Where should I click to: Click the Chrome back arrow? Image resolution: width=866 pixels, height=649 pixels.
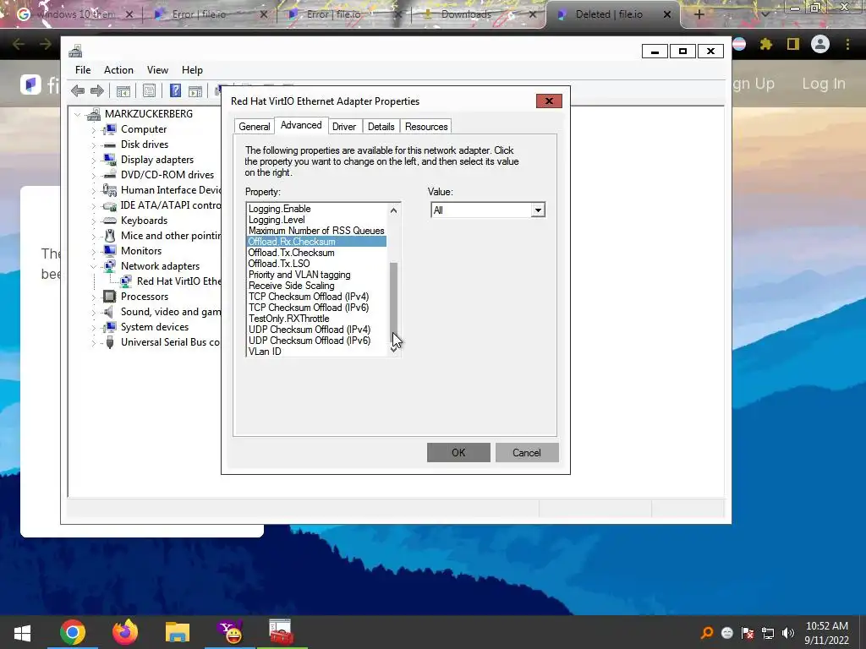19,44
